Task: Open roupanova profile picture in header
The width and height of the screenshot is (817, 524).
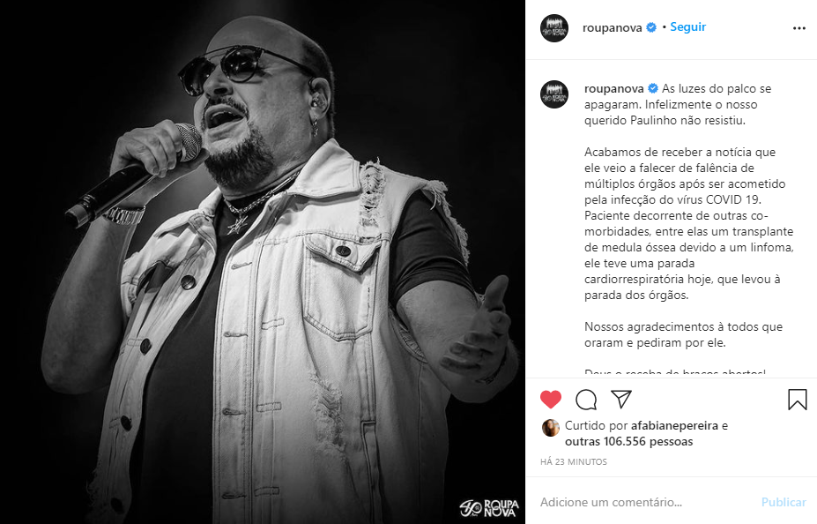Action: pyautogui.click(x=553, y=28)
